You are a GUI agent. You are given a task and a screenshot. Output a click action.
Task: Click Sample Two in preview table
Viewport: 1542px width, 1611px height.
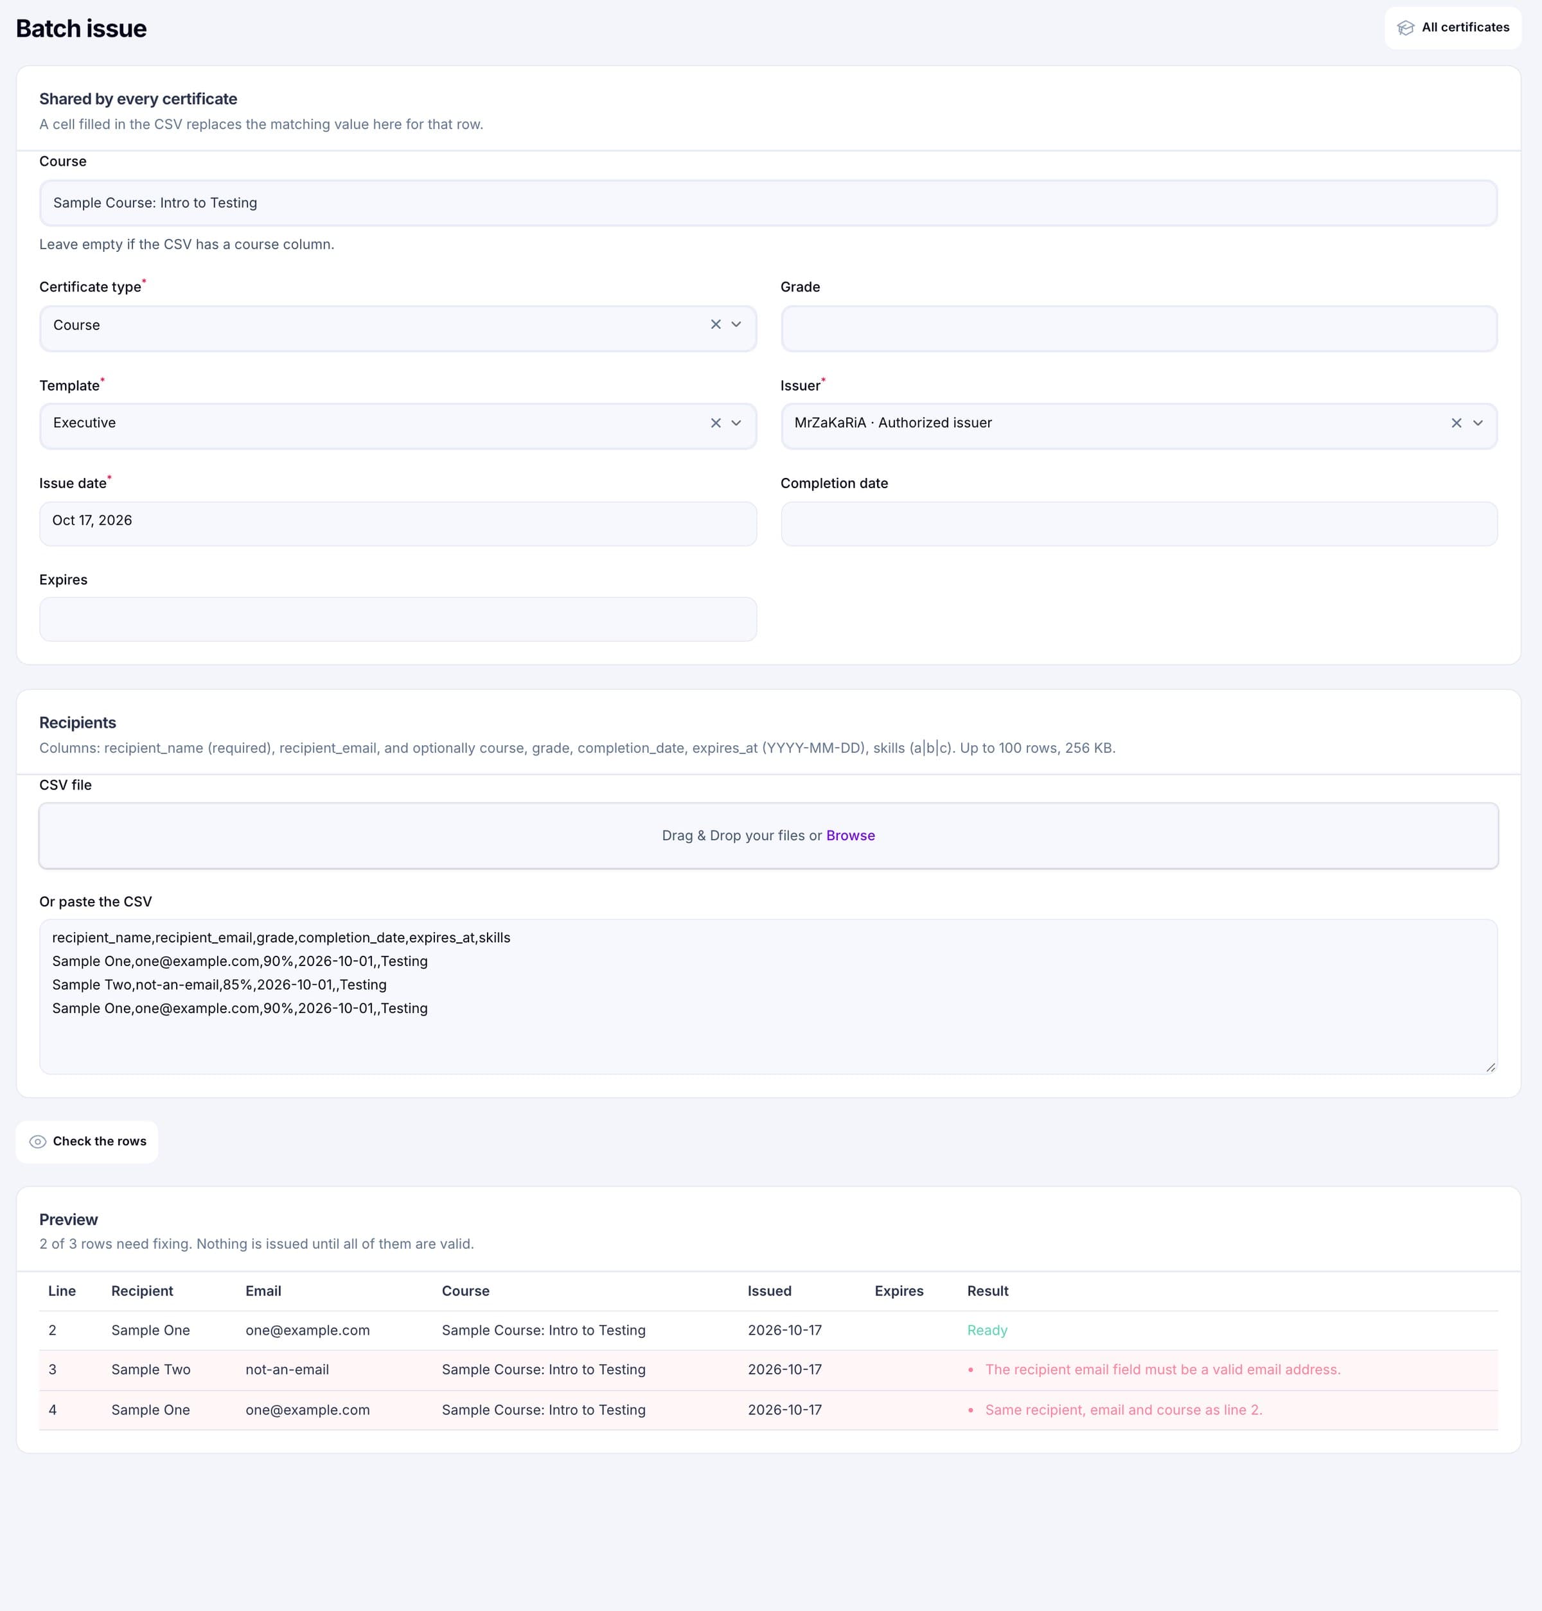150,1369
